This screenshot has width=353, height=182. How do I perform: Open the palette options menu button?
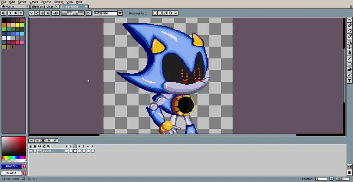21,13
